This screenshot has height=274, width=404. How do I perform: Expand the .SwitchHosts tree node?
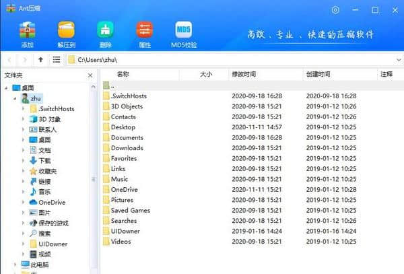pyautogui.click(x=23, y=108)
